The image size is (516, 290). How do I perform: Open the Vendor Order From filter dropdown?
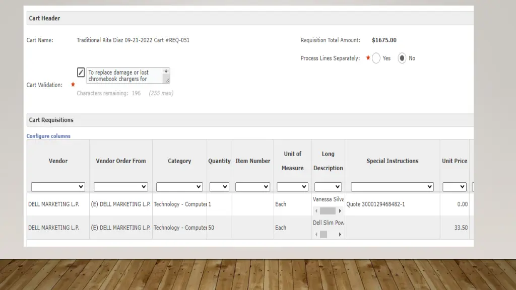(121, 187)
